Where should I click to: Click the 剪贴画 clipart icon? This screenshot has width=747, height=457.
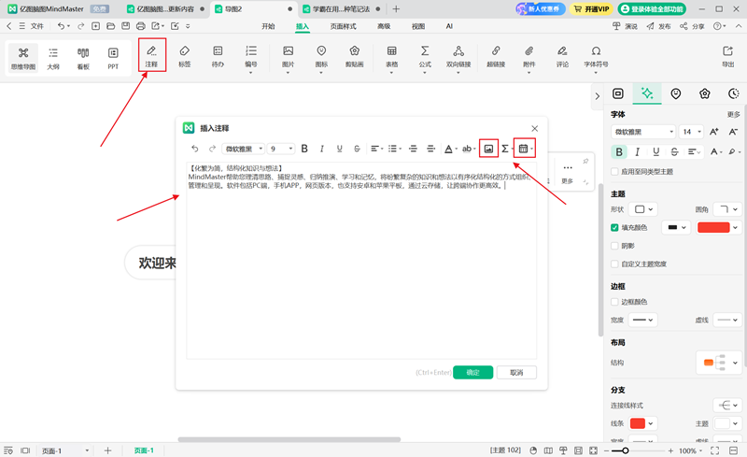(x=355, y=56)
